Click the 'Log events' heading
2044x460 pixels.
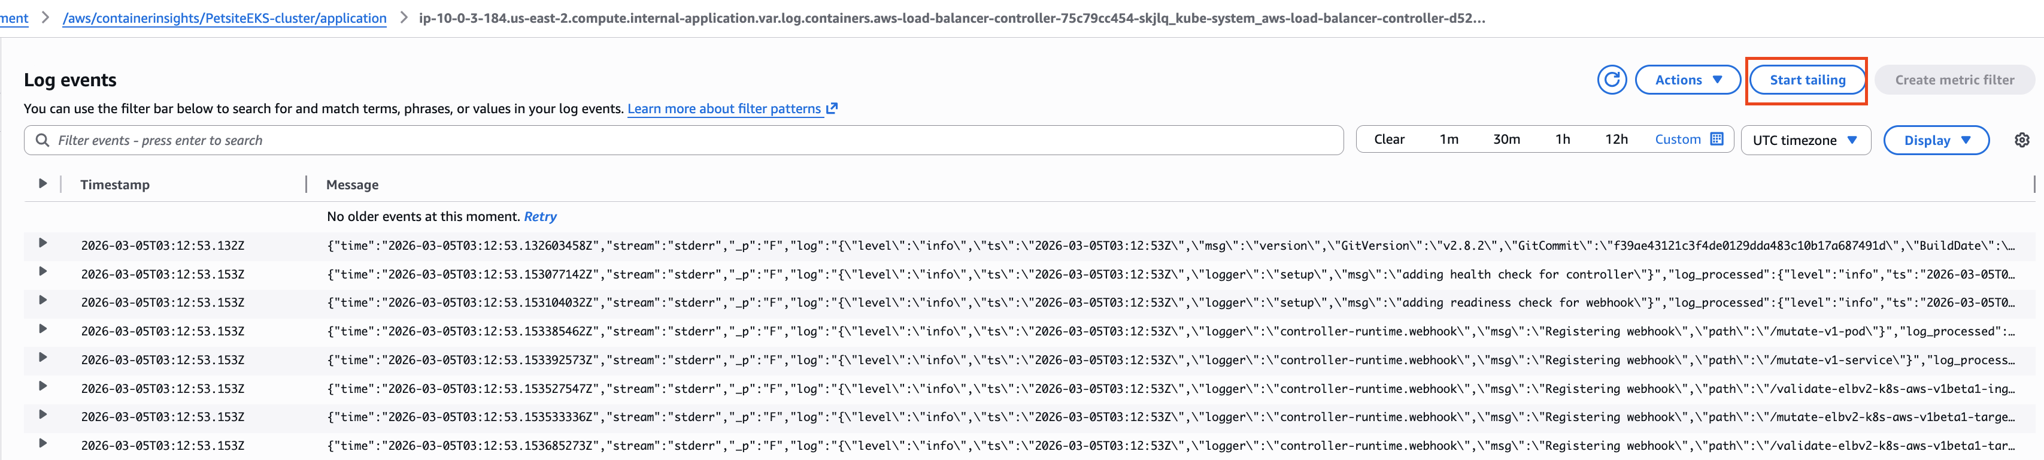(x=70, y=80)
